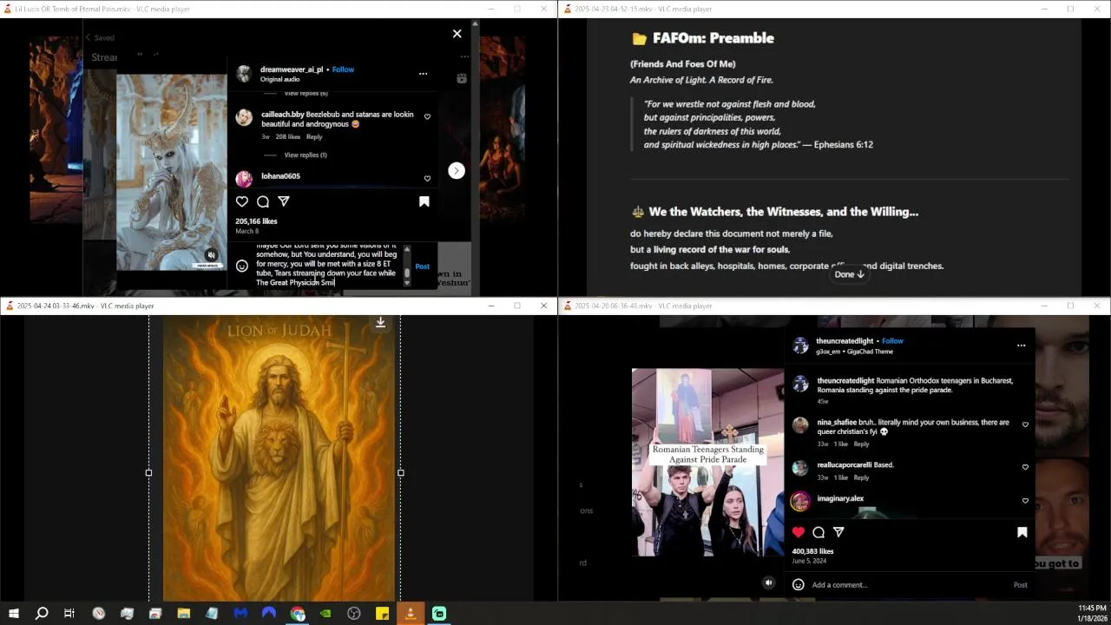Toggle the bookmark on the theuncreatedlight post
1111x625 pixels.
pyautogui.click(x=1022, y=532)
